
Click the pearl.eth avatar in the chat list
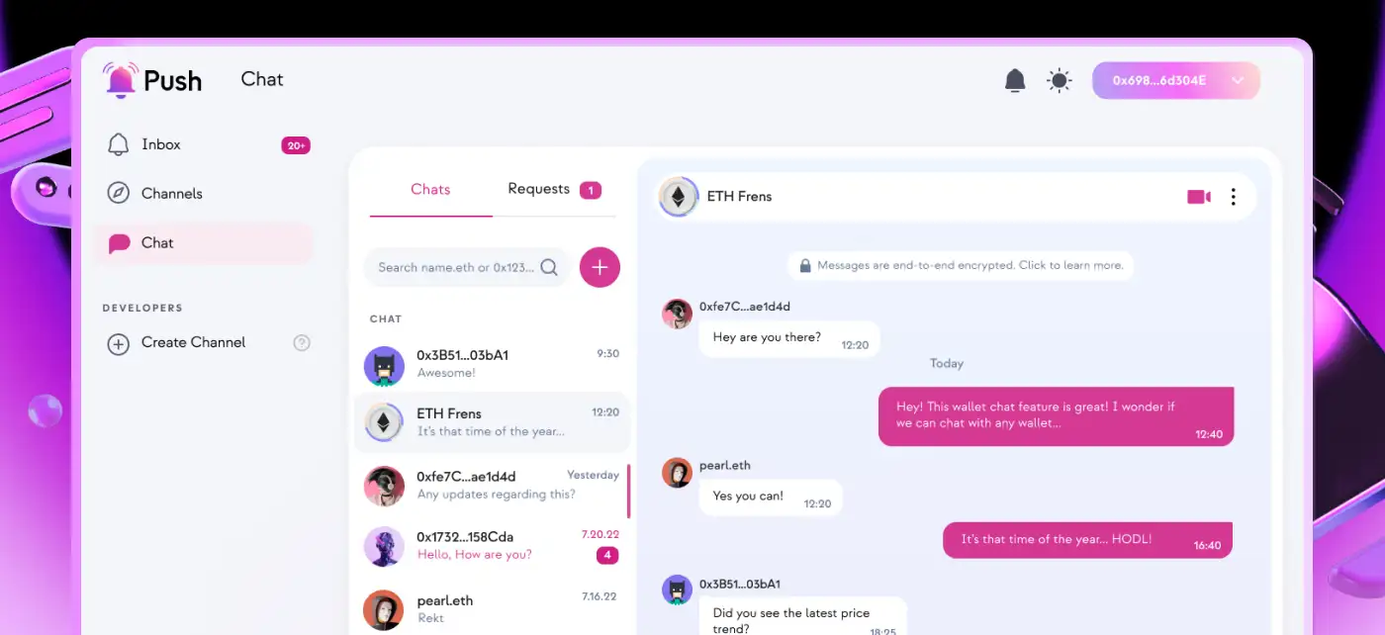384,610
